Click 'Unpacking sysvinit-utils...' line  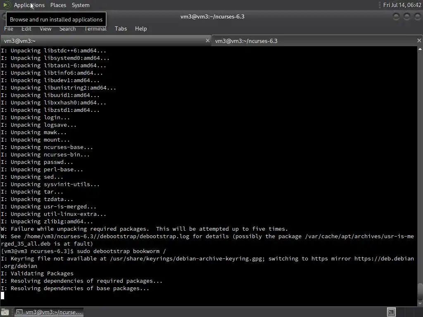(50, 185)
